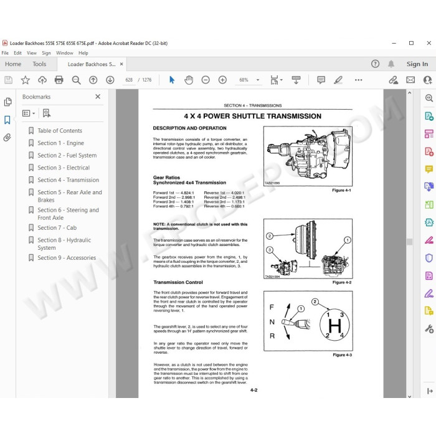Image resolution: width=436 pixels, height=436 pixels.
Task: Add document to starred with star icon
Action: [26, 80]
